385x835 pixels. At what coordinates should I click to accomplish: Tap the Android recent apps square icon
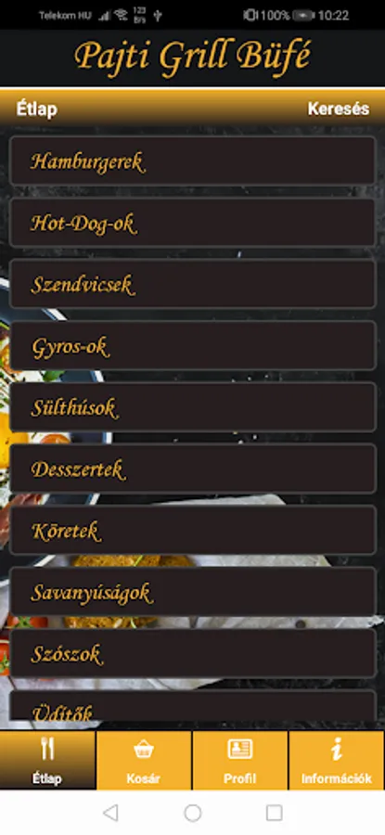pos(275,813)
